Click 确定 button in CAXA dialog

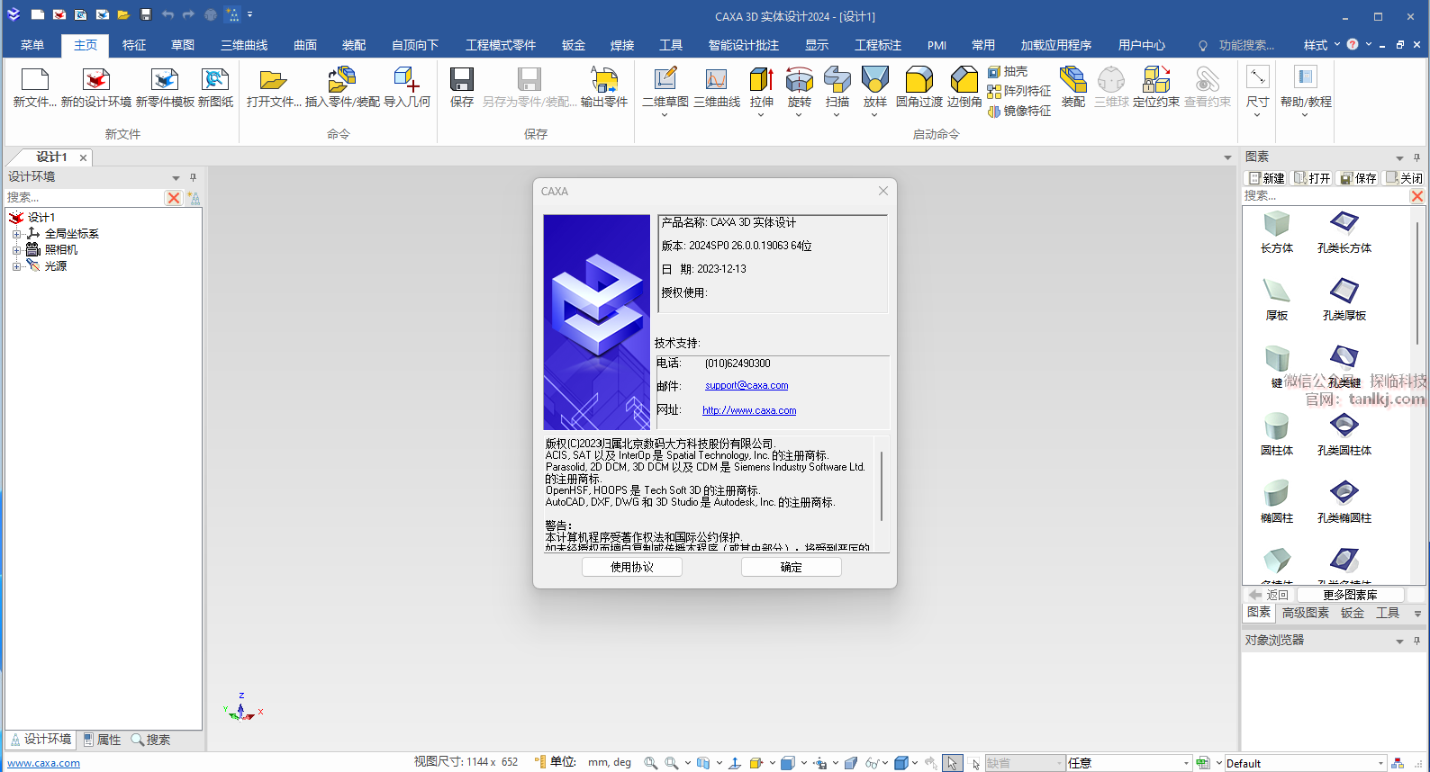click(791, 567)
